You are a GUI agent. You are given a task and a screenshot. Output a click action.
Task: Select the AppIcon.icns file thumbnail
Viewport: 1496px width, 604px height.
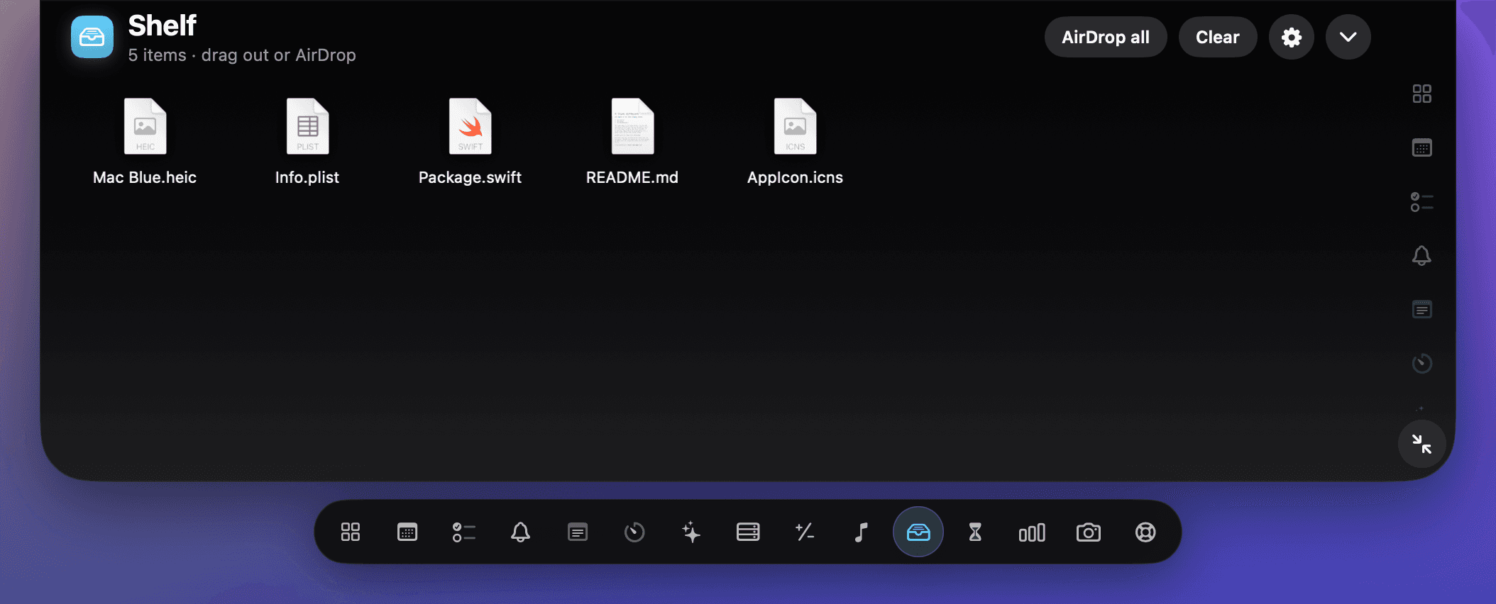coord(795,126)
